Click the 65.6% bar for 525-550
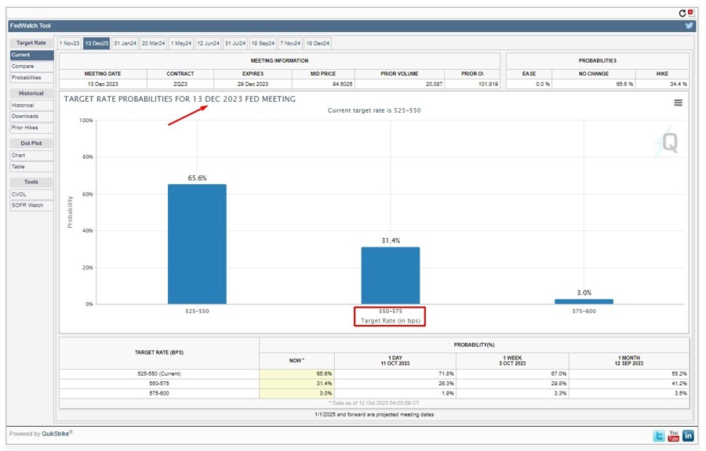This screenshot has height=451, width=706. (197, 244)
